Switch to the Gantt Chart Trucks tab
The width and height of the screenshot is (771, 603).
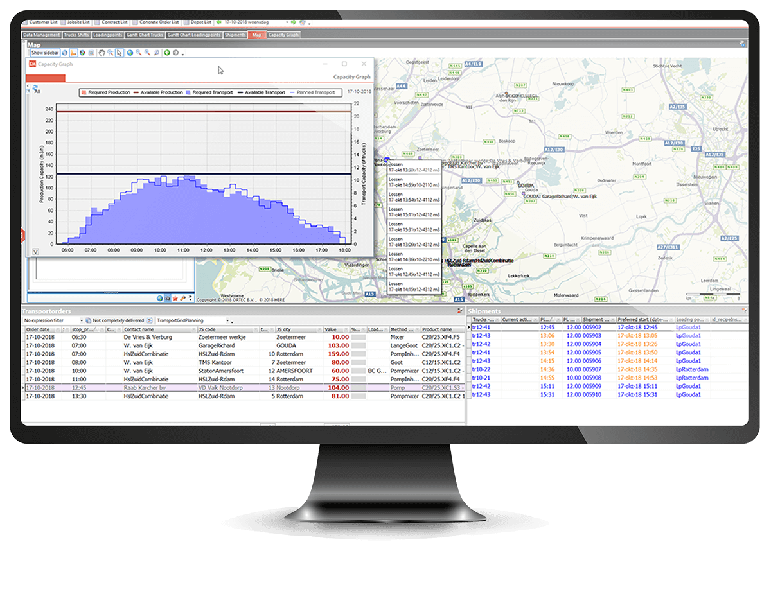pyautogui.click(x=145, y=35)
